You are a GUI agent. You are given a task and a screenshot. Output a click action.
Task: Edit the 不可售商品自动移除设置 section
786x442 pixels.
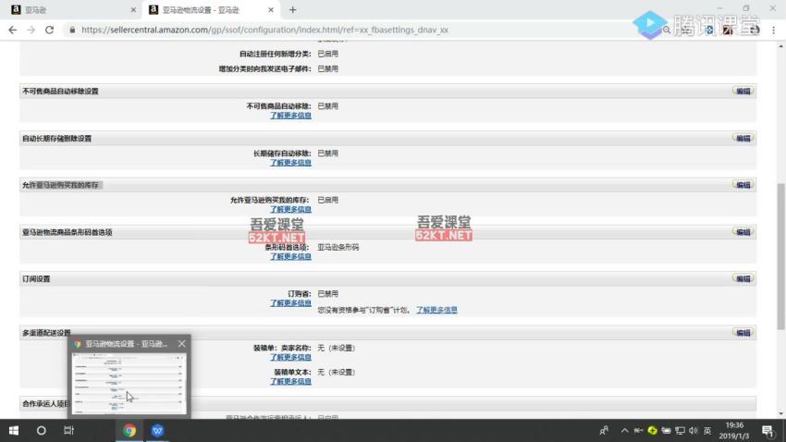[743, 92]
